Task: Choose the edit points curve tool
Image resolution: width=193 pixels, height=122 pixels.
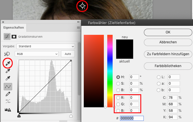Action: [x=7, y=86]
